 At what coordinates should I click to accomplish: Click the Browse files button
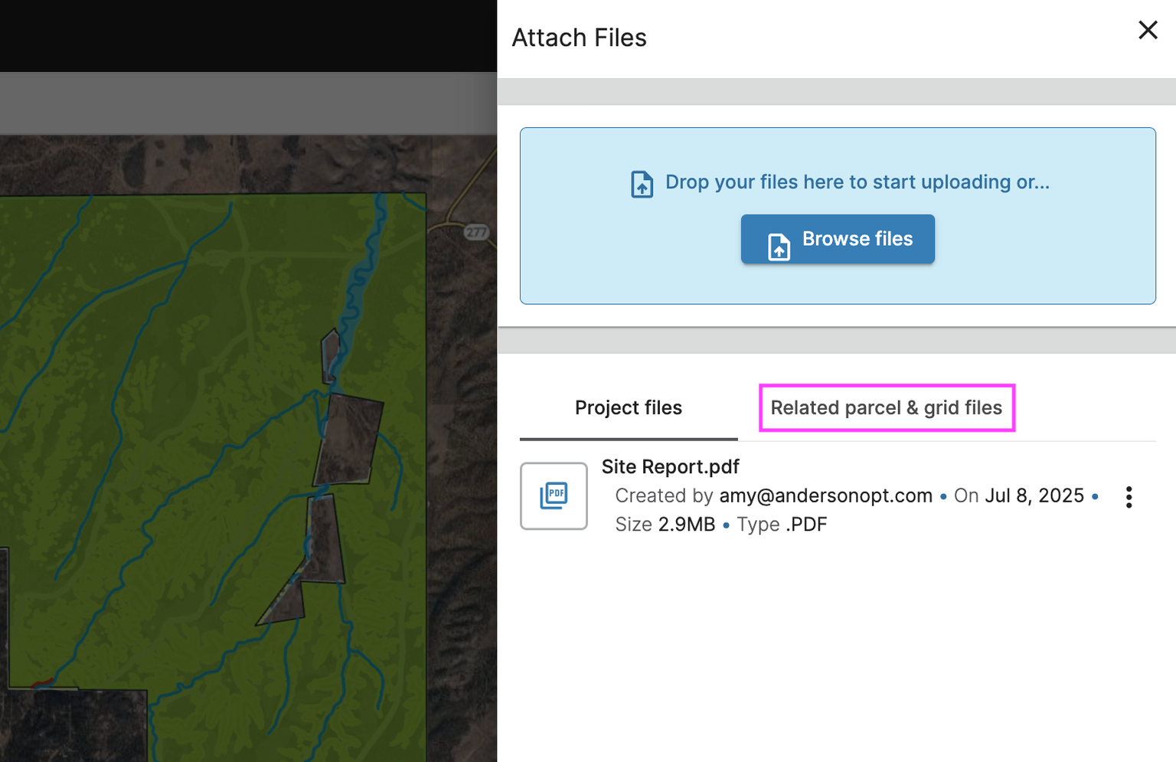(838, 239)
